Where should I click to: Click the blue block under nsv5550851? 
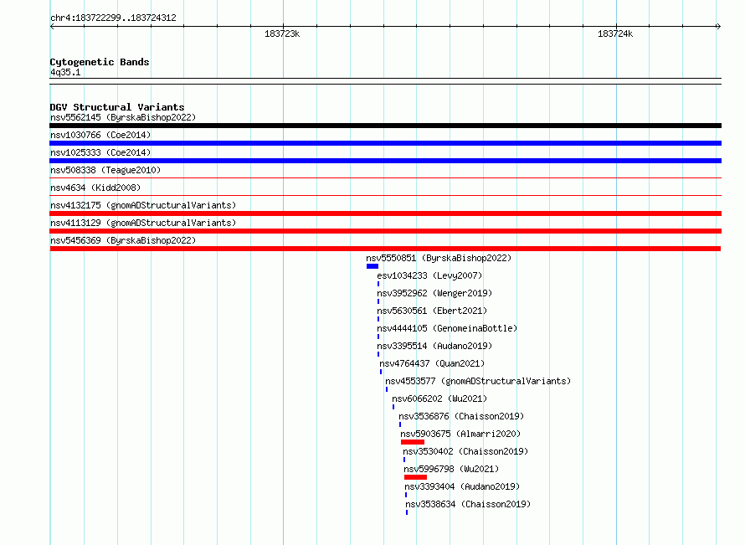coord(372,266)
